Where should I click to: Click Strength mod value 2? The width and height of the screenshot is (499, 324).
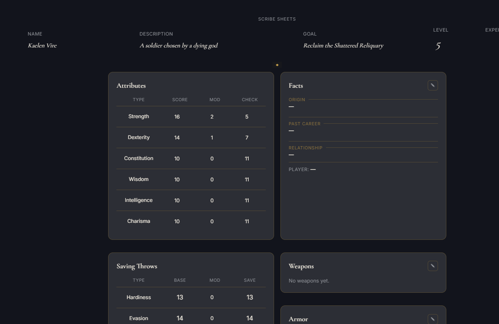[212, 117]
